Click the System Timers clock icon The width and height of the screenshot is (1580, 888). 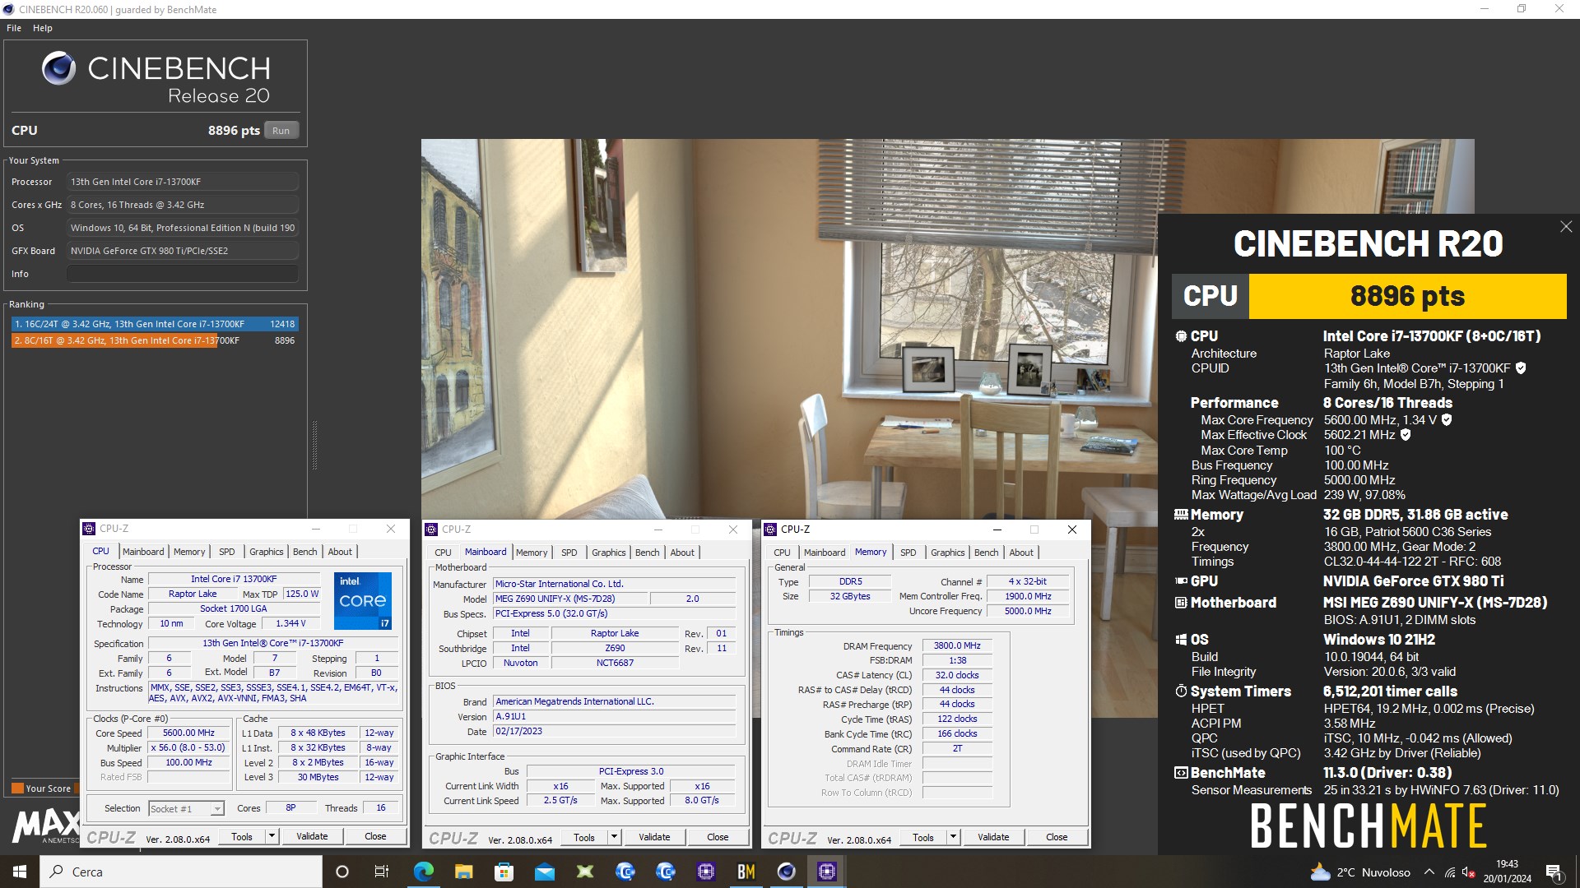click(1181, 691)
